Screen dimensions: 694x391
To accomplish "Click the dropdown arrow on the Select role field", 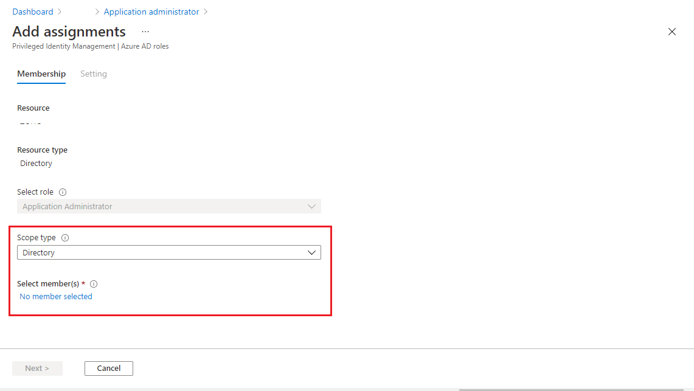I will tap(312, 206).
